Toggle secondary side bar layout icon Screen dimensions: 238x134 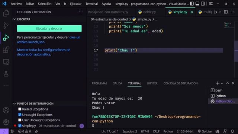(203, 4)
